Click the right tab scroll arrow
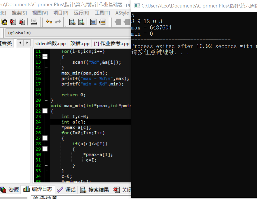This screenshot has width=257, height=199. [27, 43]
